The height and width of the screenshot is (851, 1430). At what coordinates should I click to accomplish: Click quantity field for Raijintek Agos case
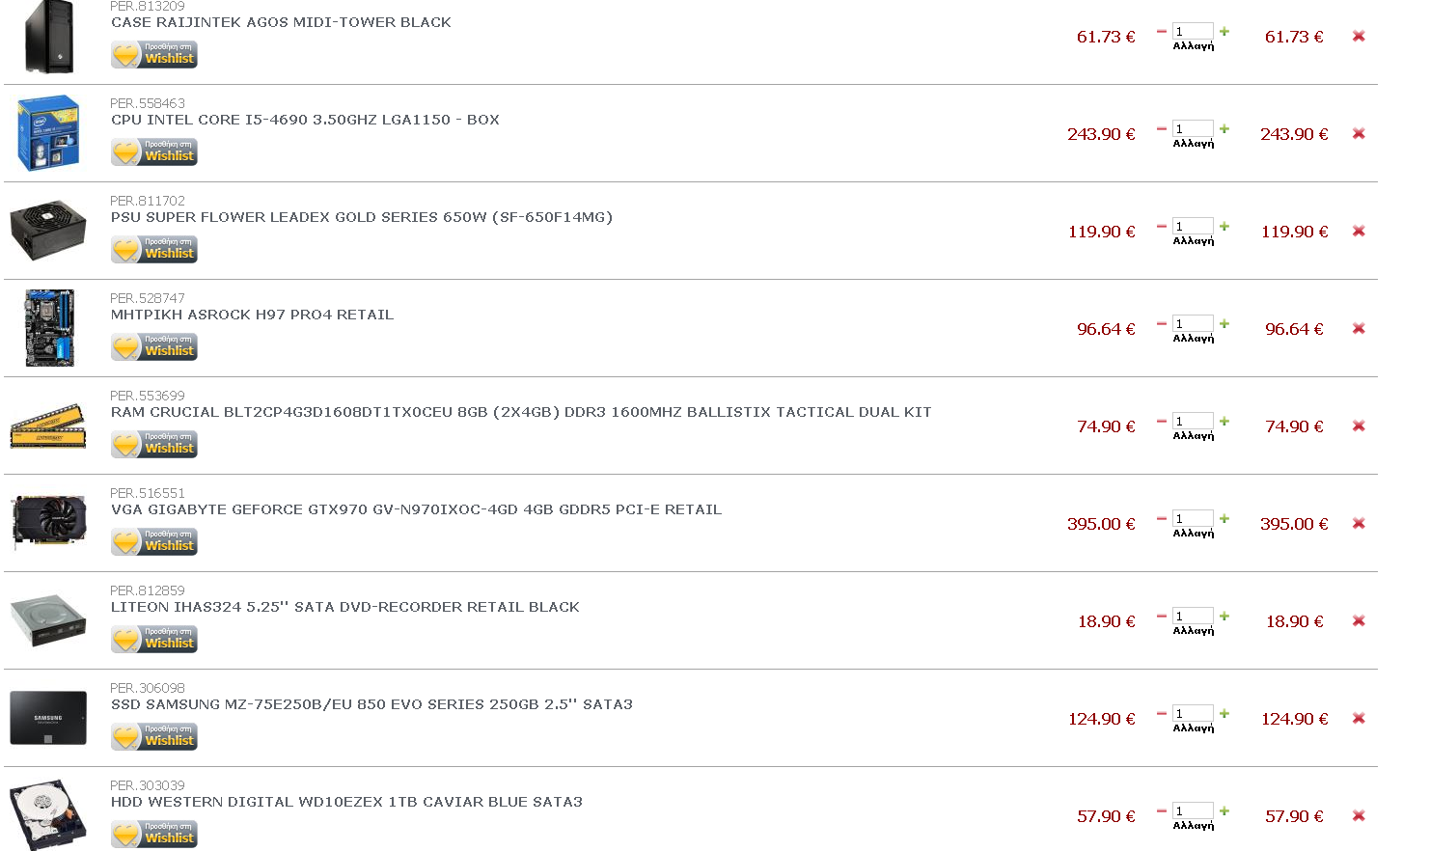tap(1193, 31)
